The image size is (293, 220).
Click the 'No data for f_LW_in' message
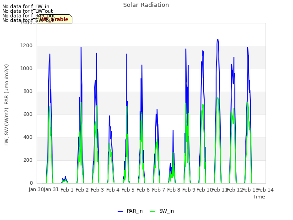click(x=26, y=6)
